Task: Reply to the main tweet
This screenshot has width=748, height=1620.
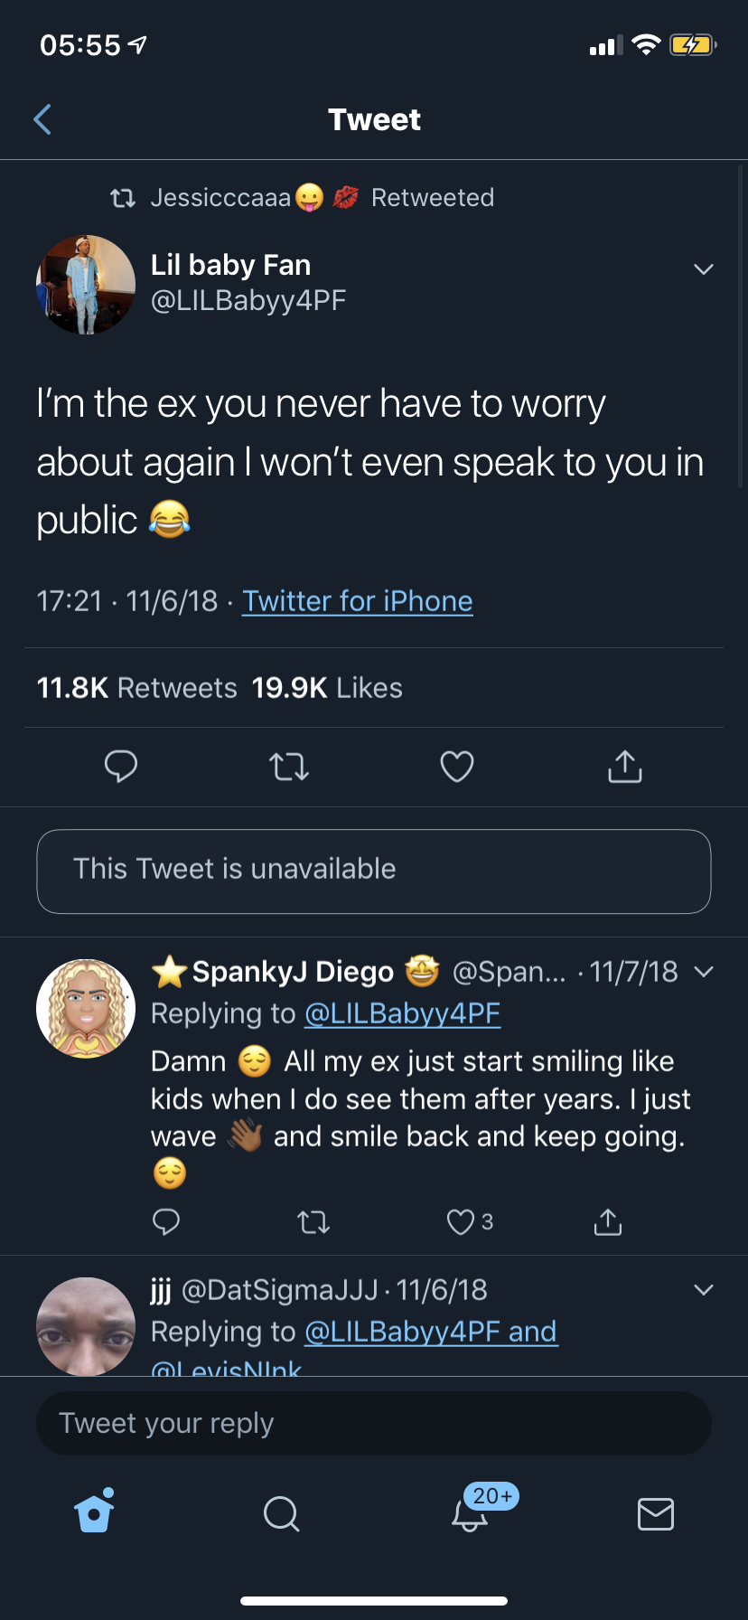Action: pyautogui.click(x=121, y=767)
